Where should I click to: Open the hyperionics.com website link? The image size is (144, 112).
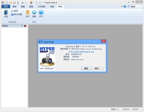pos(82,52)
